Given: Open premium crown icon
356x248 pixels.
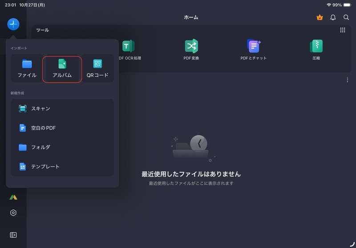Looking at the screenshot, I should coord(320,17).
